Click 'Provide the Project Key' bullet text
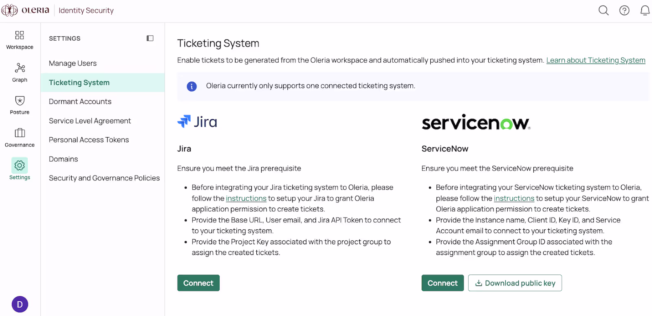Viewport: 652px width, 316px height. 291,247
